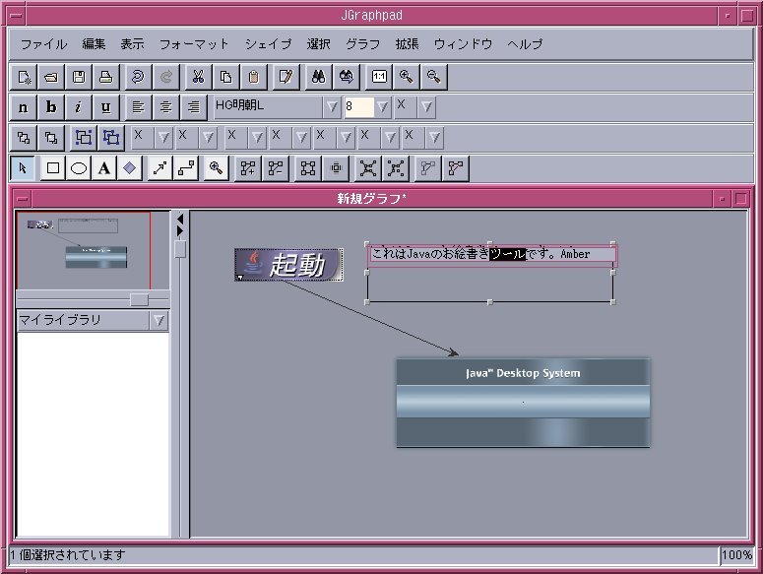Set center text alignment

166,107
